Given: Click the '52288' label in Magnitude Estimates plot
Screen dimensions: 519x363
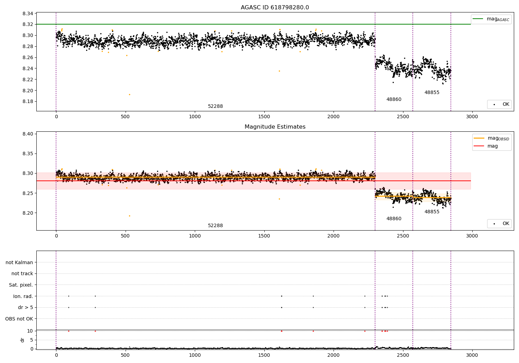Looking at the screenshot, I should 215,226.
